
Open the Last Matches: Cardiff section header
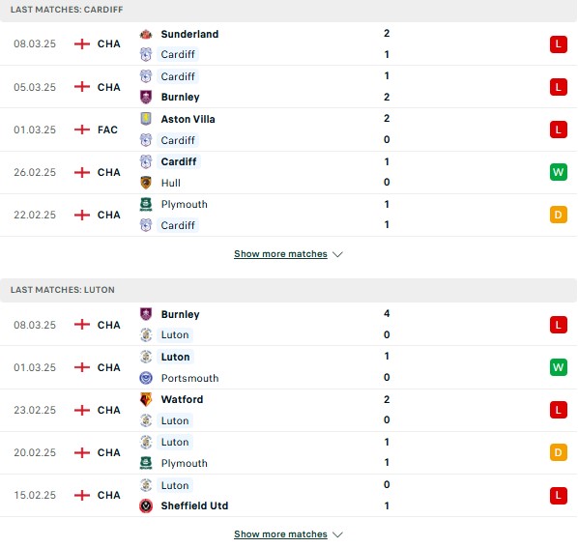288,10
